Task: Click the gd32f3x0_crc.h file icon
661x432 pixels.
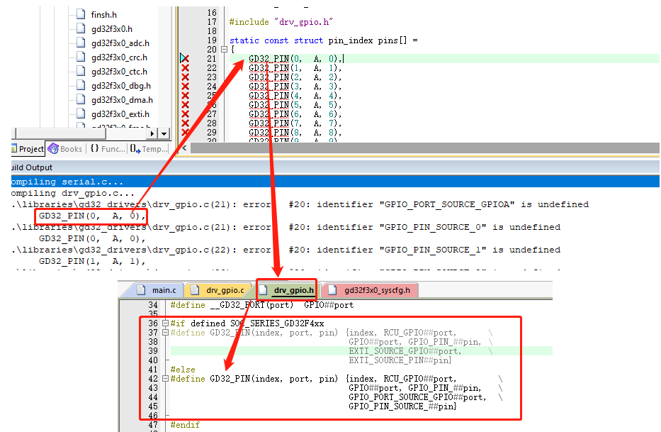Action: 81,57
